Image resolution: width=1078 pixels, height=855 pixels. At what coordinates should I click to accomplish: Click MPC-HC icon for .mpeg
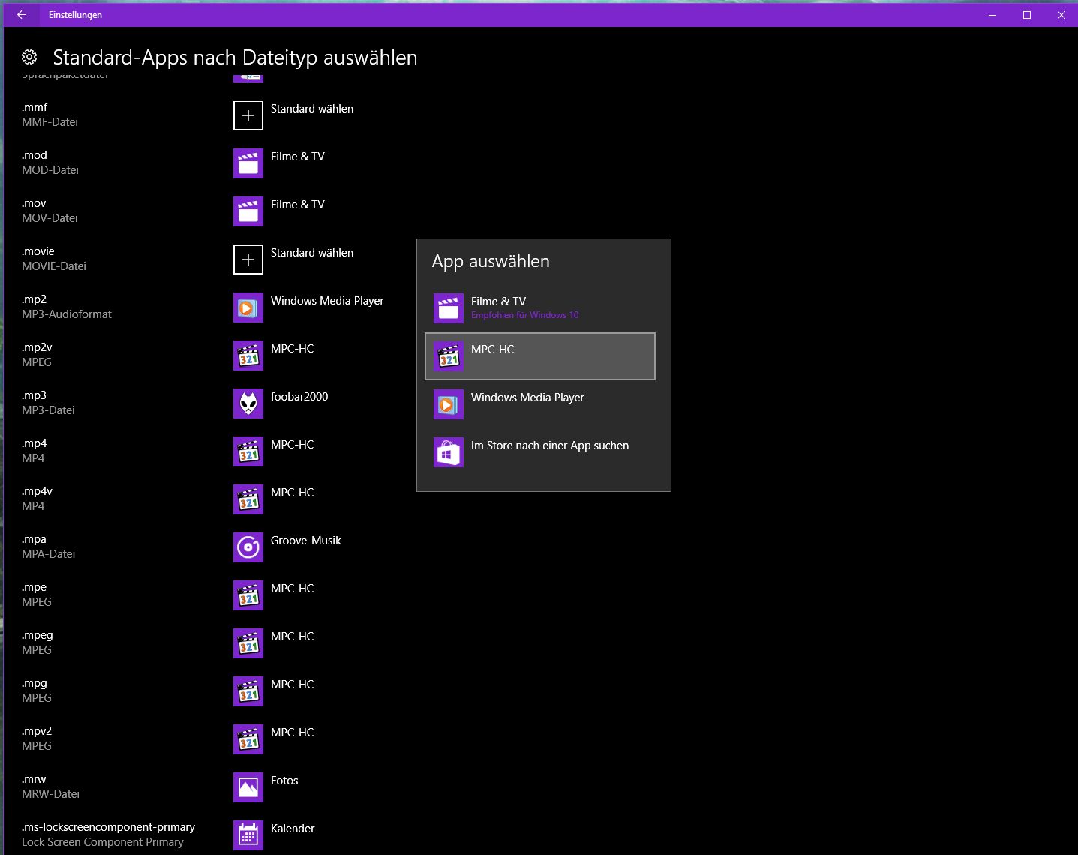pyautogui.click(x=248, y=643)
